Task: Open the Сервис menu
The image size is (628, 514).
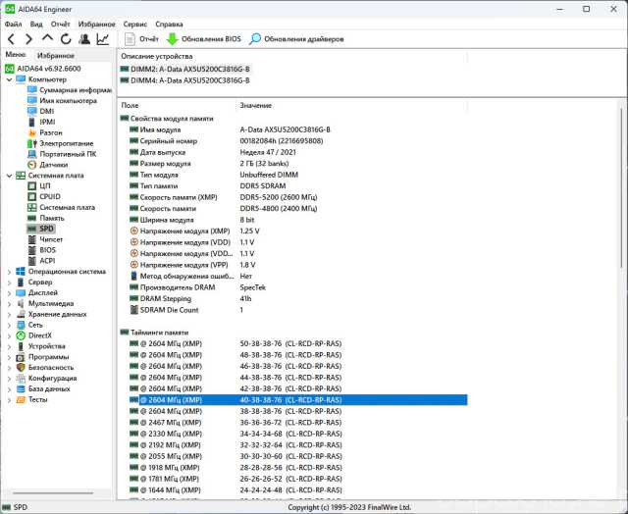Action: (x=135, y=23)
